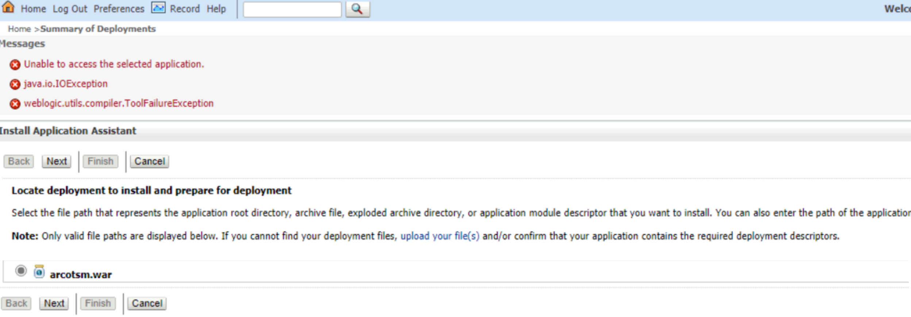This screenshot has height=317, width=911.
Task: Click error icon next to java.io.IOException
Action: coord(15,84)
